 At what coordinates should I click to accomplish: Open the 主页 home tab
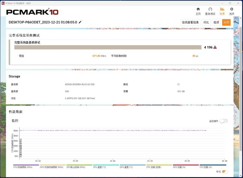(198, 11)
